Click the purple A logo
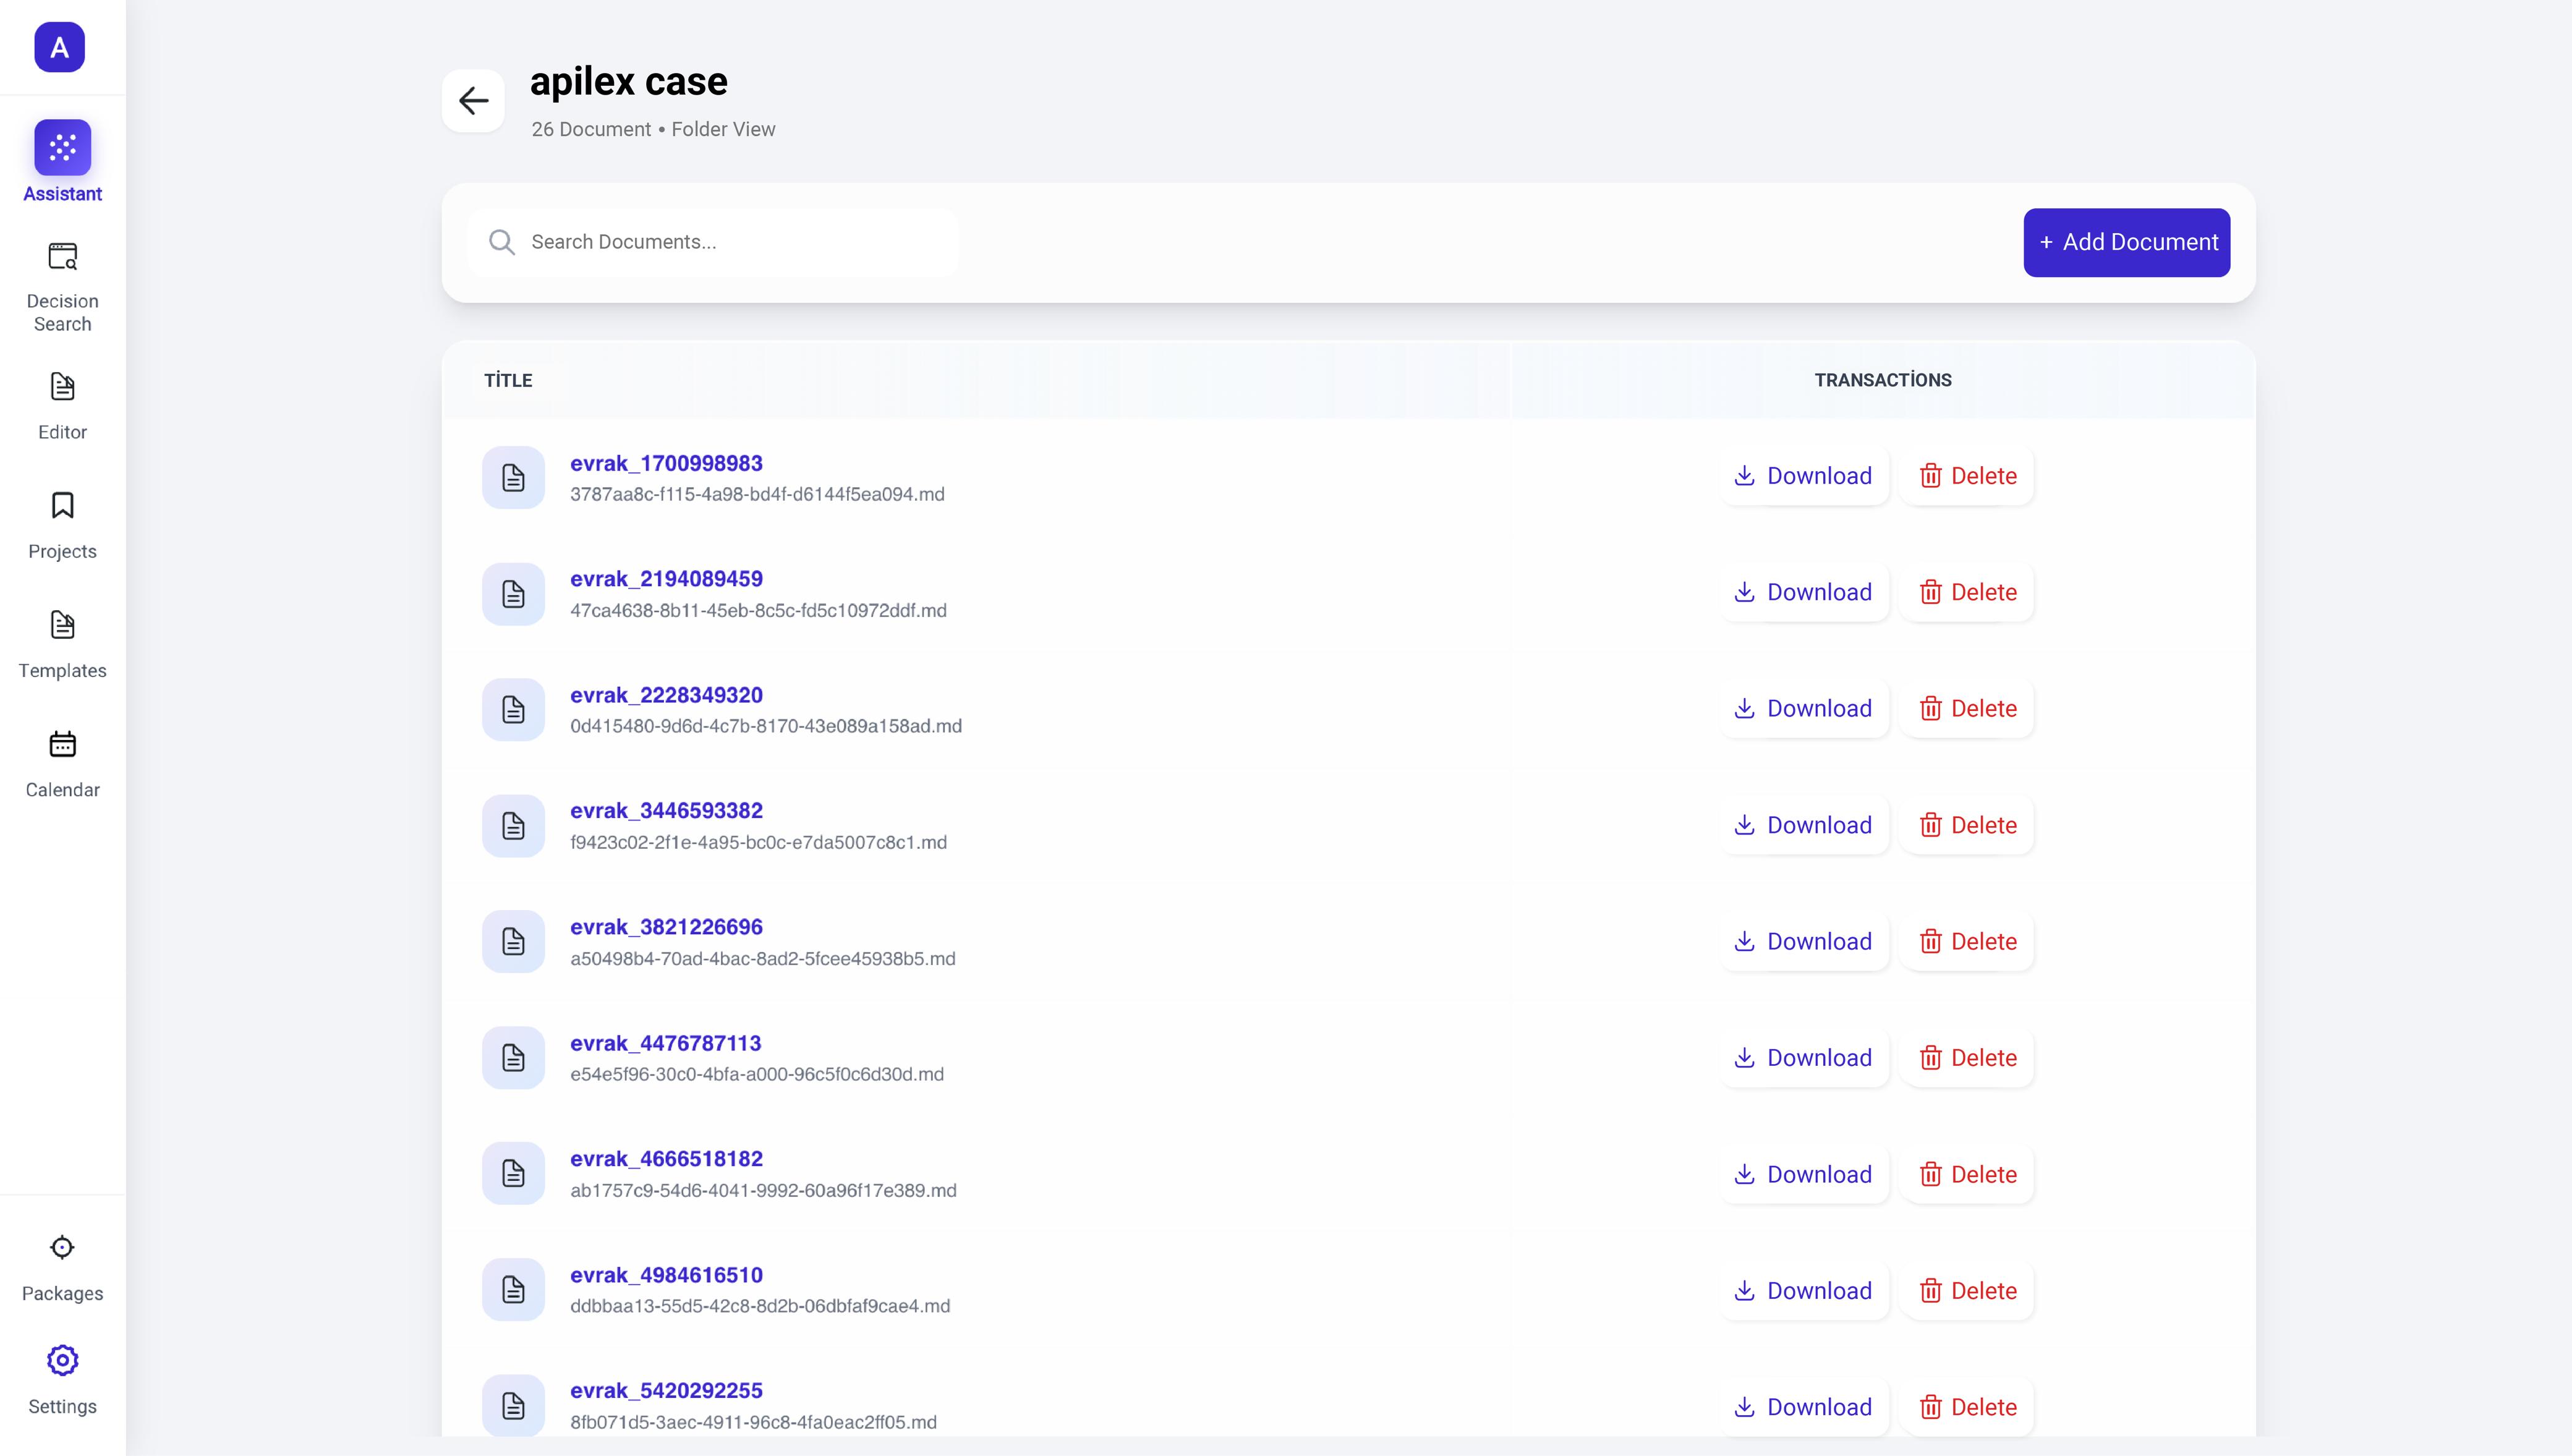The width and height of the screenshot is (2572, 1456). (x=59, y=47)
